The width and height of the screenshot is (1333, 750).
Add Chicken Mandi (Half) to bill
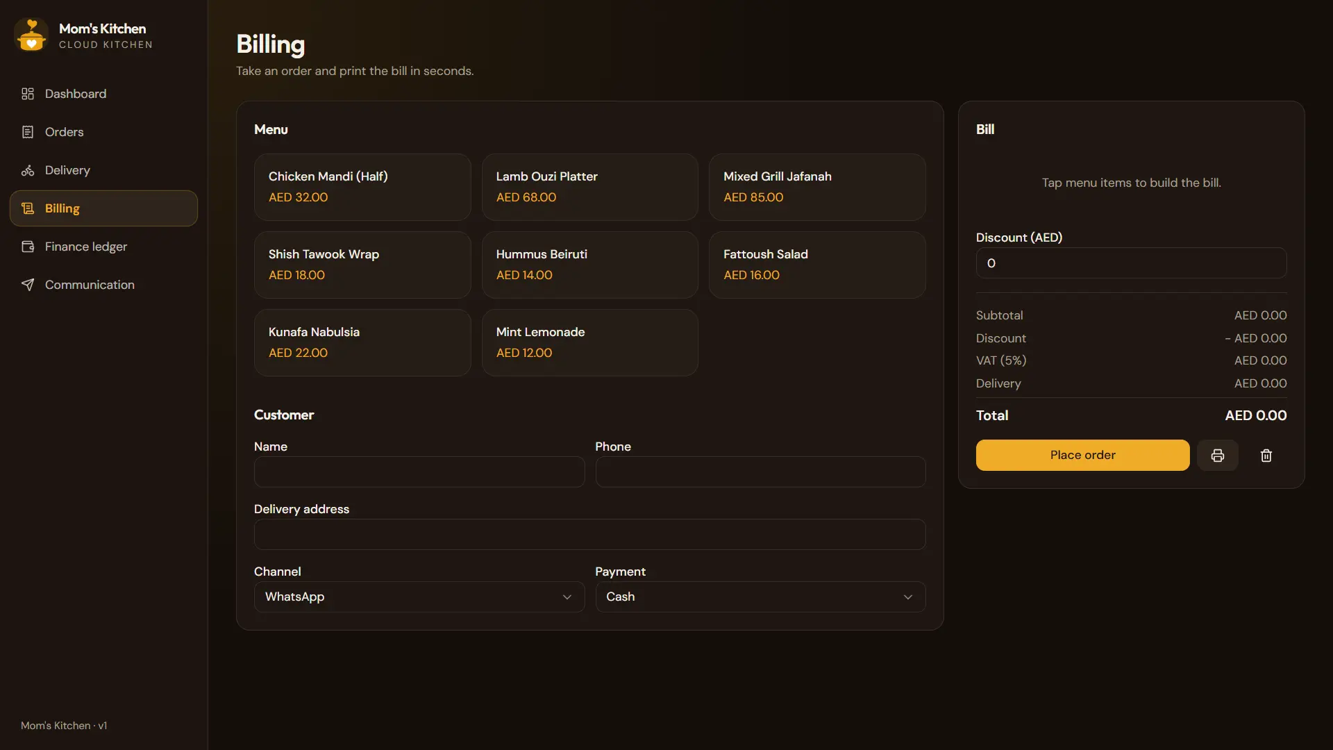point(362,187)
